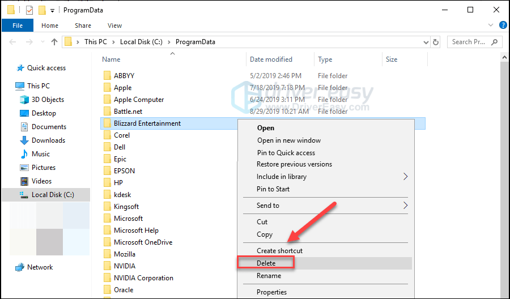Go up one folder with Up arrow
This screenshot has height=299, width=510.
pyautogui.click(x=54, y=42)
